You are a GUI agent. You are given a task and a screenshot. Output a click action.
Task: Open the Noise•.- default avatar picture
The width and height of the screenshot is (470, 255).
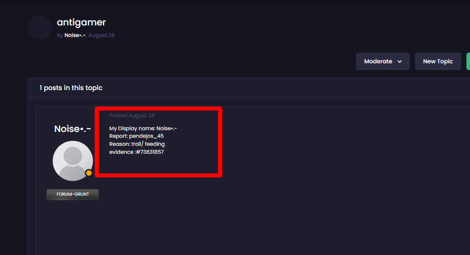[x=73, y=161]
